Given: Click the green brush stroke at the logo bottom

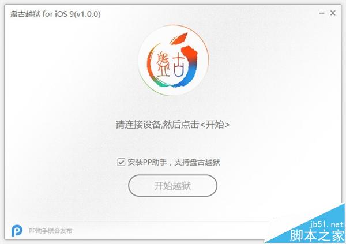Looking at the screenshot, I should tap(160, 82).
